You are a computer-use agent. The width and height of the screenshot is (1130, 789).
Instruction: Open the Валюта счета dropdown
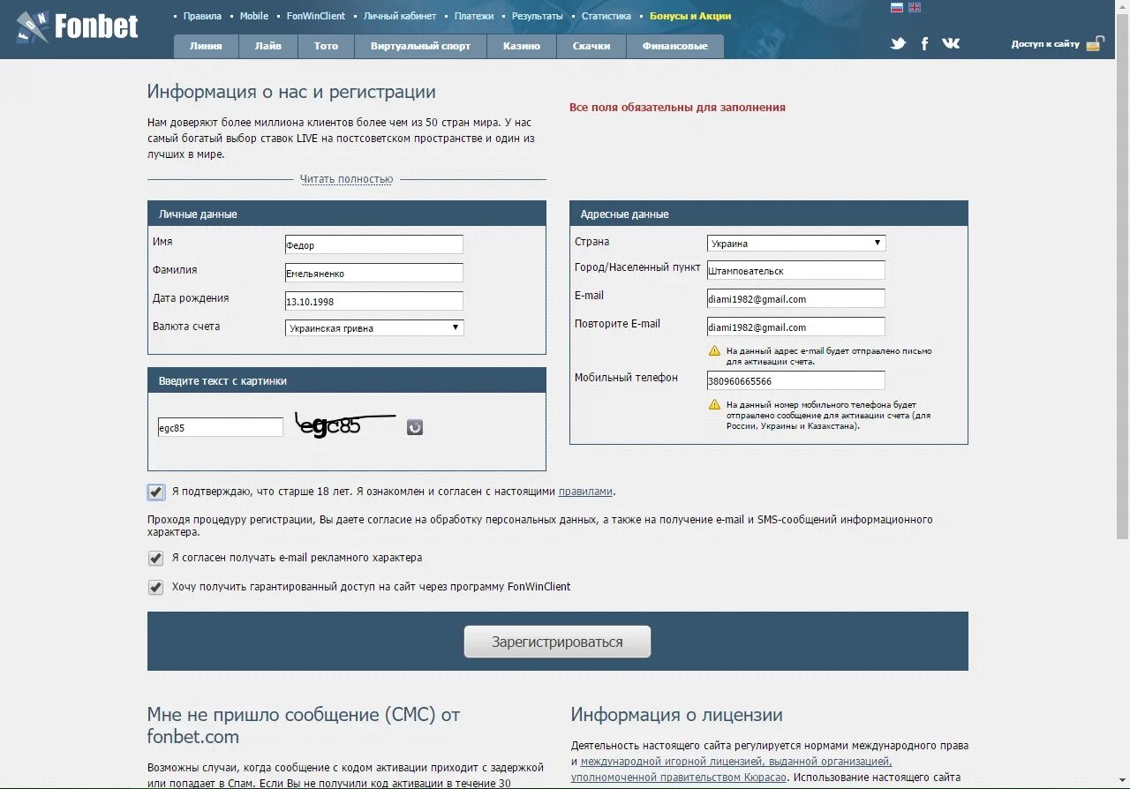374,327
